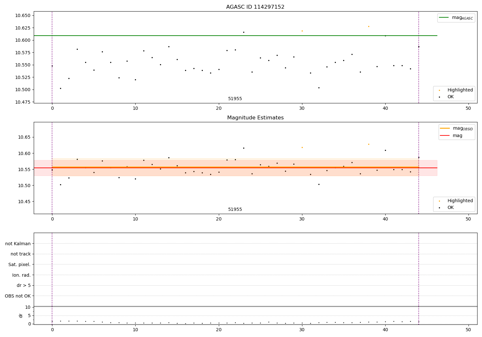Click the '51955' label in the top plot
The image size is (482, 337).
[x=235, y=99]
